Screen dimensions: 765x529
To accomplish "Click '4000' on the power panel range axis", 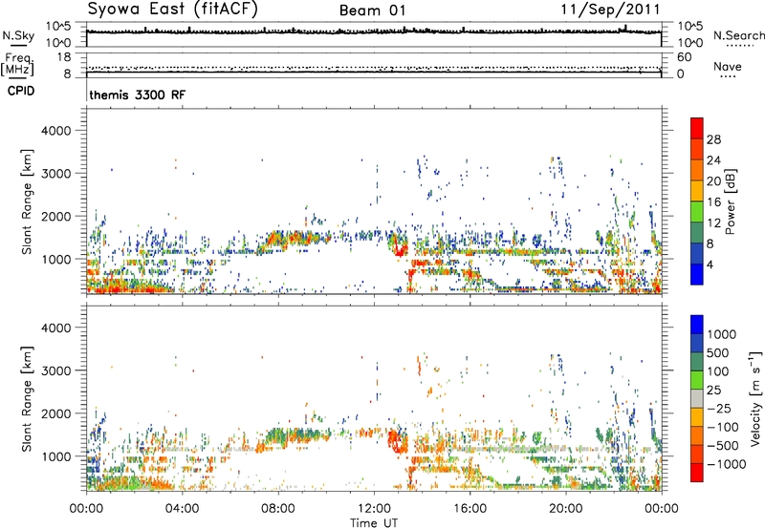I will coord(56,131).
